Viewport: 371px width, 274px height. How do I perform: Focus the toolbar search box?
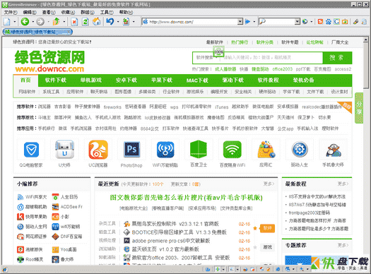[x=280, y=22]
